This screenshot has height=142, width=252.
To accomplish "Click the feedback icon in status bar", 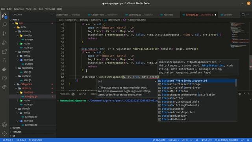I will tap(243, 140).
